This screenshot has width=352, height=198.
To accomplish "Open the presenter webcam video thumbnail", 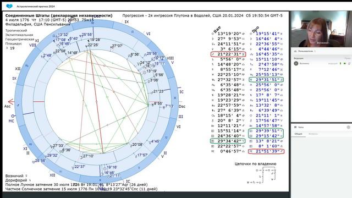I will [x=321, y=29].
